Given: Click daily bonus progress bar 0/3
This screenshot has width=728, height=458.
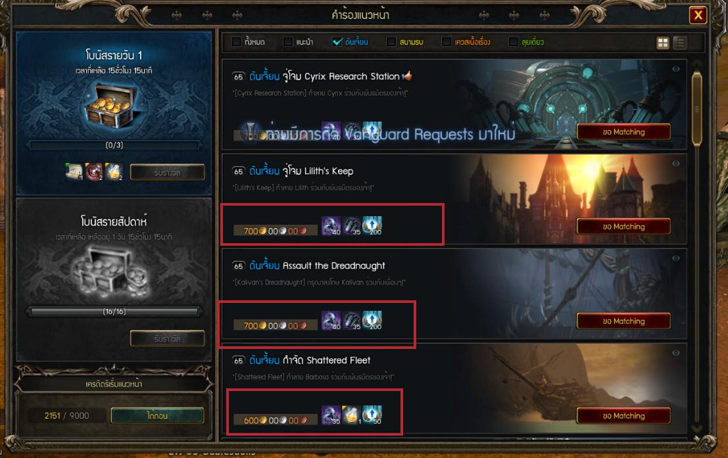Looking at the screenshot, I should (x=114, y=145).
